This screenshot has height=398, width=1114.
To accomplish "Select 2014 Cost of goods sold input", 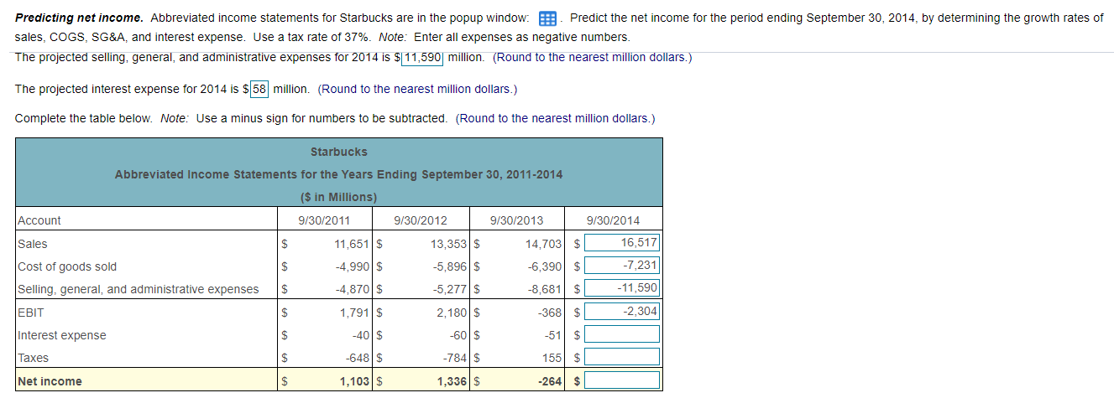I will pos(622,266).
